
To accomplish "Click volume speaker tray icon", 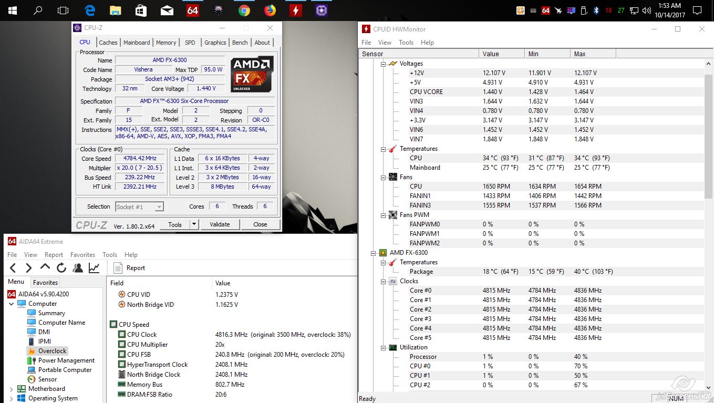I will tap(647, 11).
